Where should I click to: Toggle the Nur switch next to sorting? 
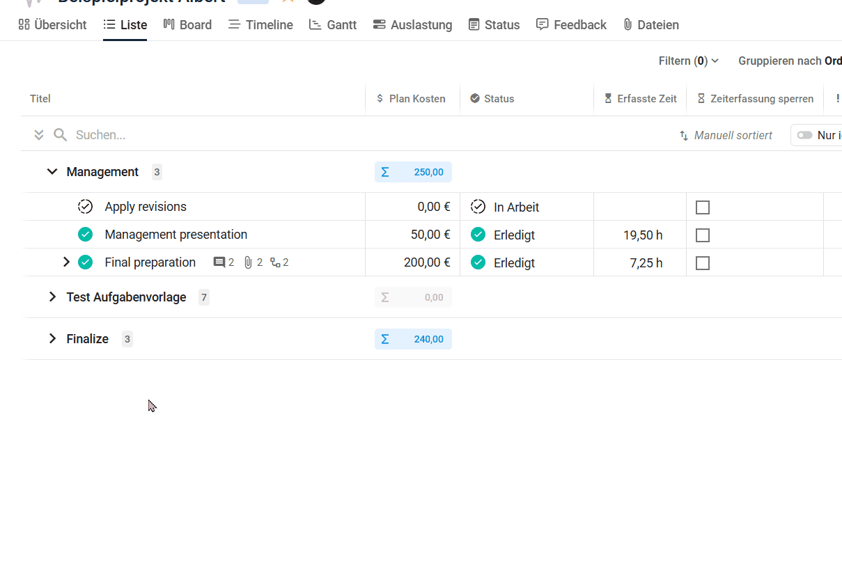point(805,135)
